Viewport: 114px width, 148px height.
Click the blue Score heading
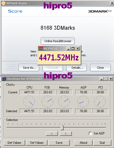[x=15, y=11]
